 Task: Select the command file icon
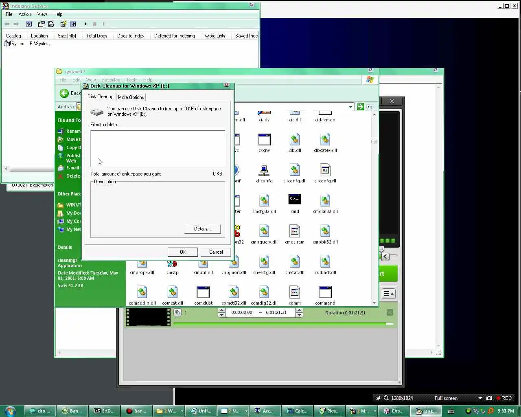tap(325, 292)
